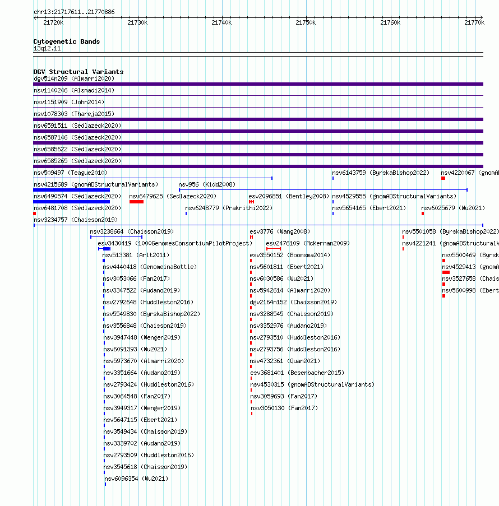Image resolution: width=499 pixels, height=506 pixels.
Task: Open nsv5647115 (Ebert2021) variant
Action: (x=141, y=420)
